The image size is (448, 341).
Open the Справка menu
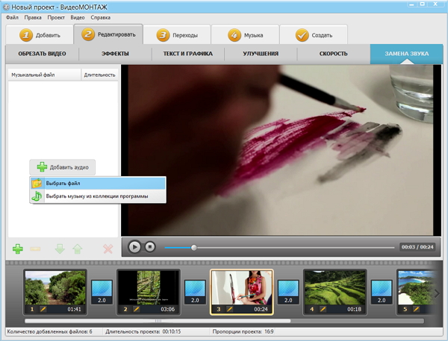click(x=101, y=17)
